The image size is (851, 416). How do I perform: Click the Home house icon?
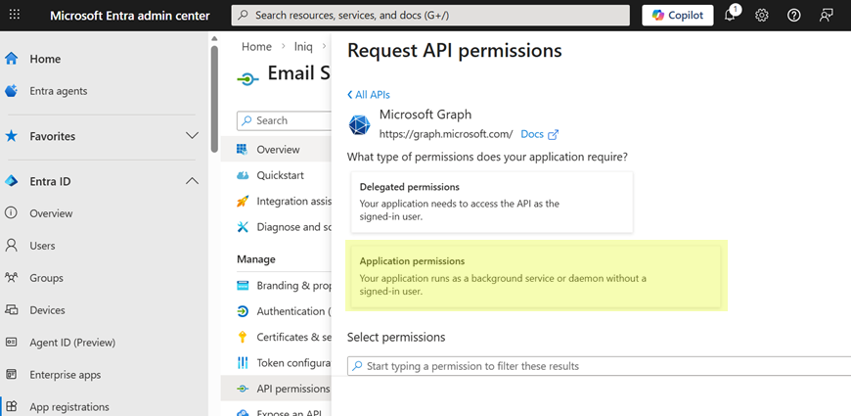12,59
